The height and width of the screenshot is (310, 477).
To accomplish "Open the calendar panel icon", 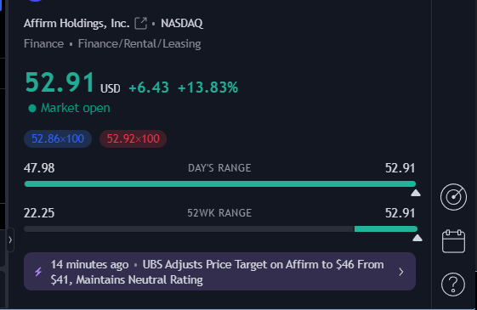I will tap(453, 241).
